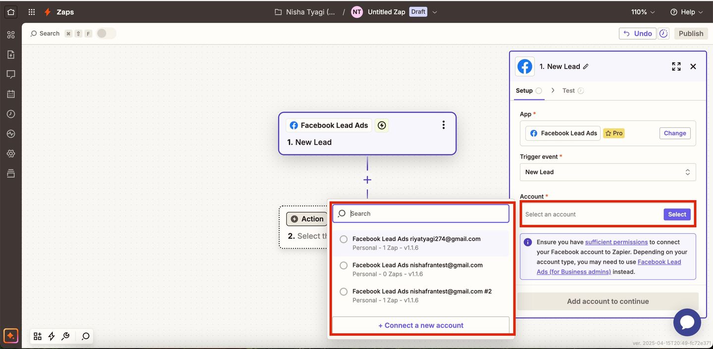The width and height of the screenshot is (713, 349).
Task: Open the gear settings sidebar icon
Action: click(11, 153)
